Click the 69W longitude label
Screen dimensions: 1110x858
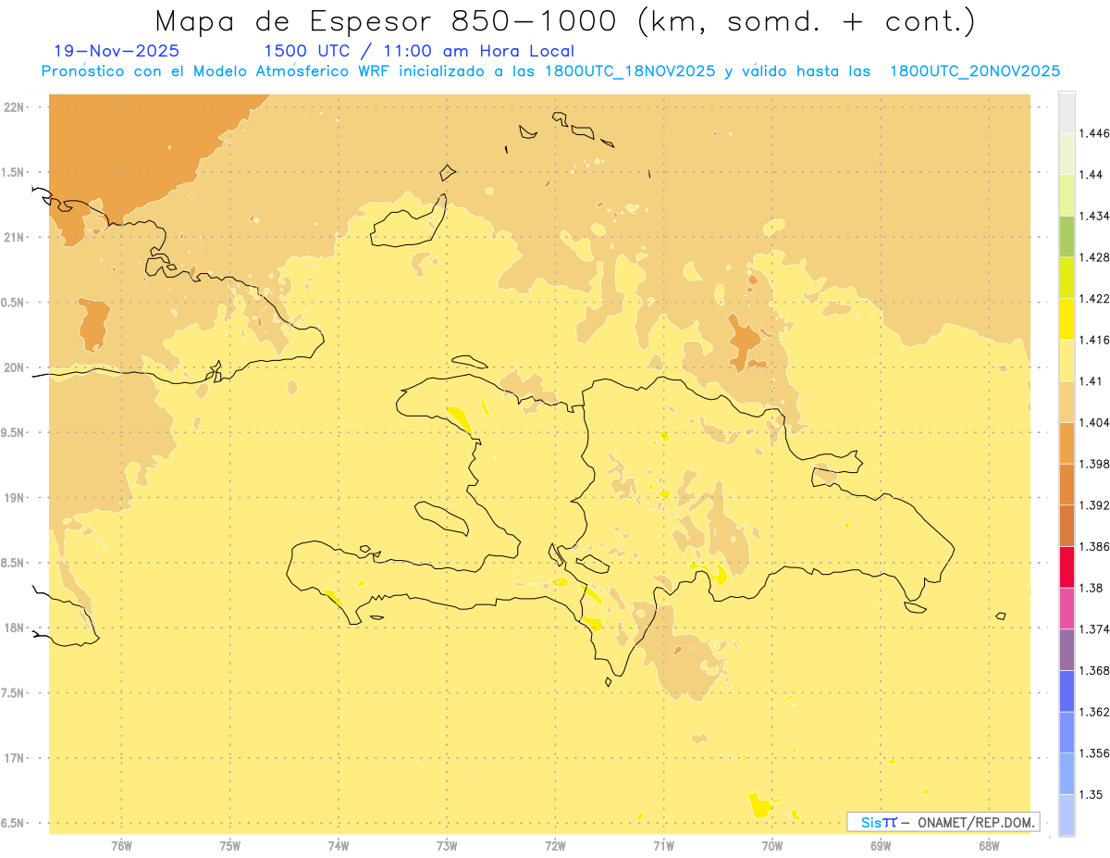(x=881, y=846)
